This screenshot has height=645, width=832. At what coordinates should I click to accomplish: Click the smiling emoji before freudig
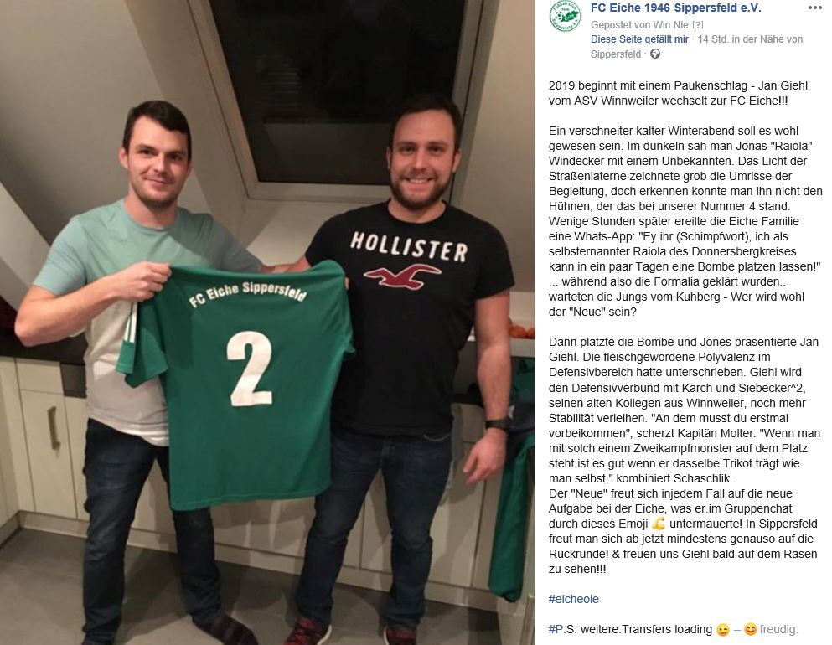tap(750, 630)
